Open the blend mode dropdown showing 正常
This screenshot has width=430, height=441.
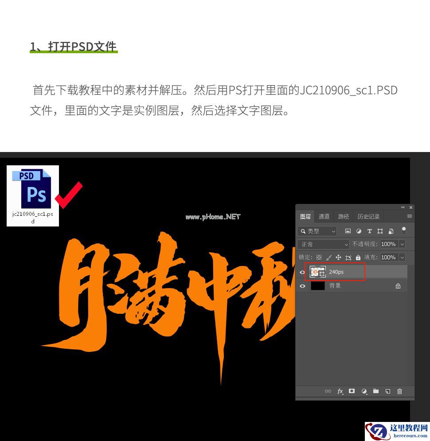pos(324,244)
